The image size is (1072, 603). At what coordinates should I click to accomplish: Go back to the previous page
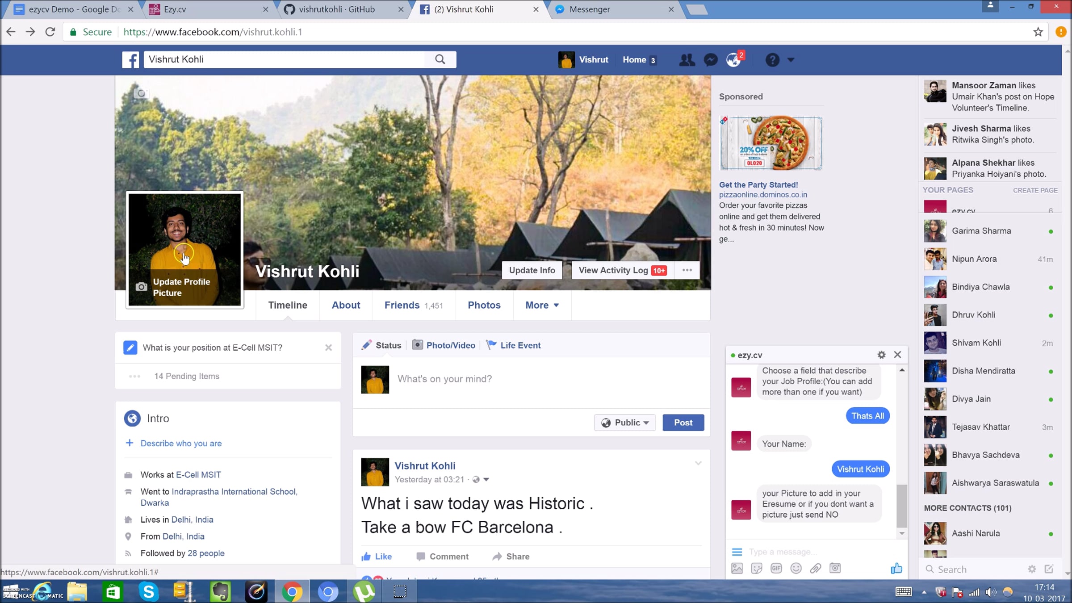(x=11, y=32)
